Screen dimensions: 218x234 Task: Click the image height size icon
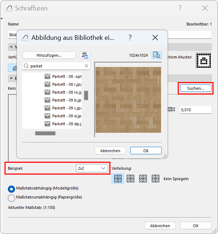(x=171, y=109)
